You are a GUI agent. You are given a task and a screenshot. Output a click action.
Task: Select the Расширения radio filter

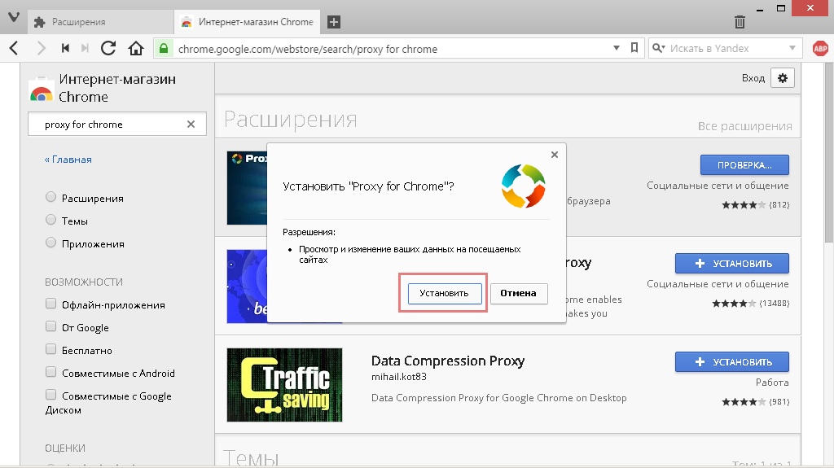[51, 198]
